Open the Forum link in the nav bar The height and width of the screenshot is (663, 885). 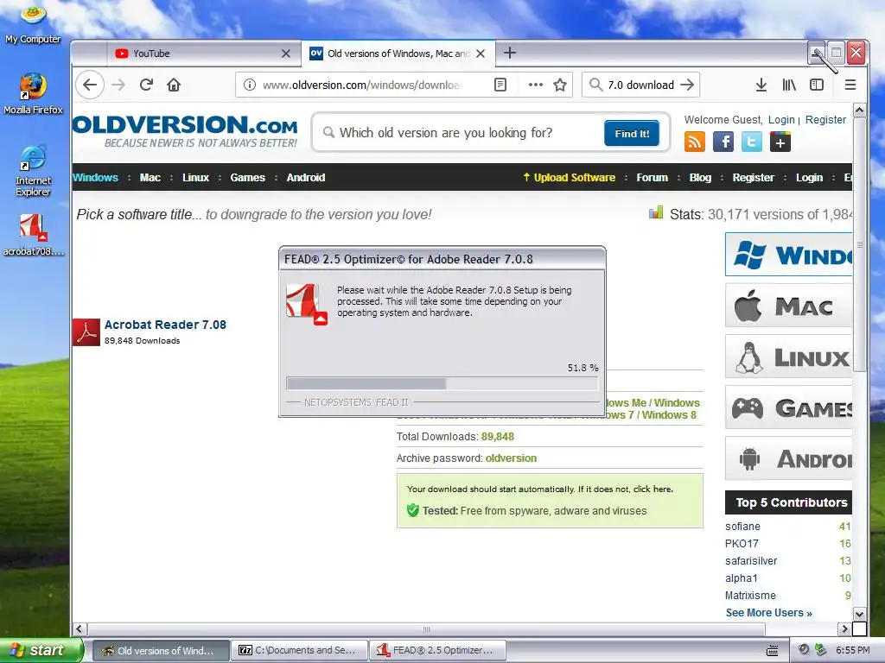click(x=652, y=178)
